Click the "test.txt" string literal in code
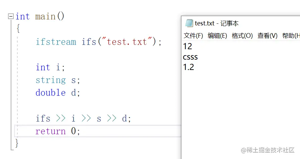300x159 pixels. pos(127,42)
